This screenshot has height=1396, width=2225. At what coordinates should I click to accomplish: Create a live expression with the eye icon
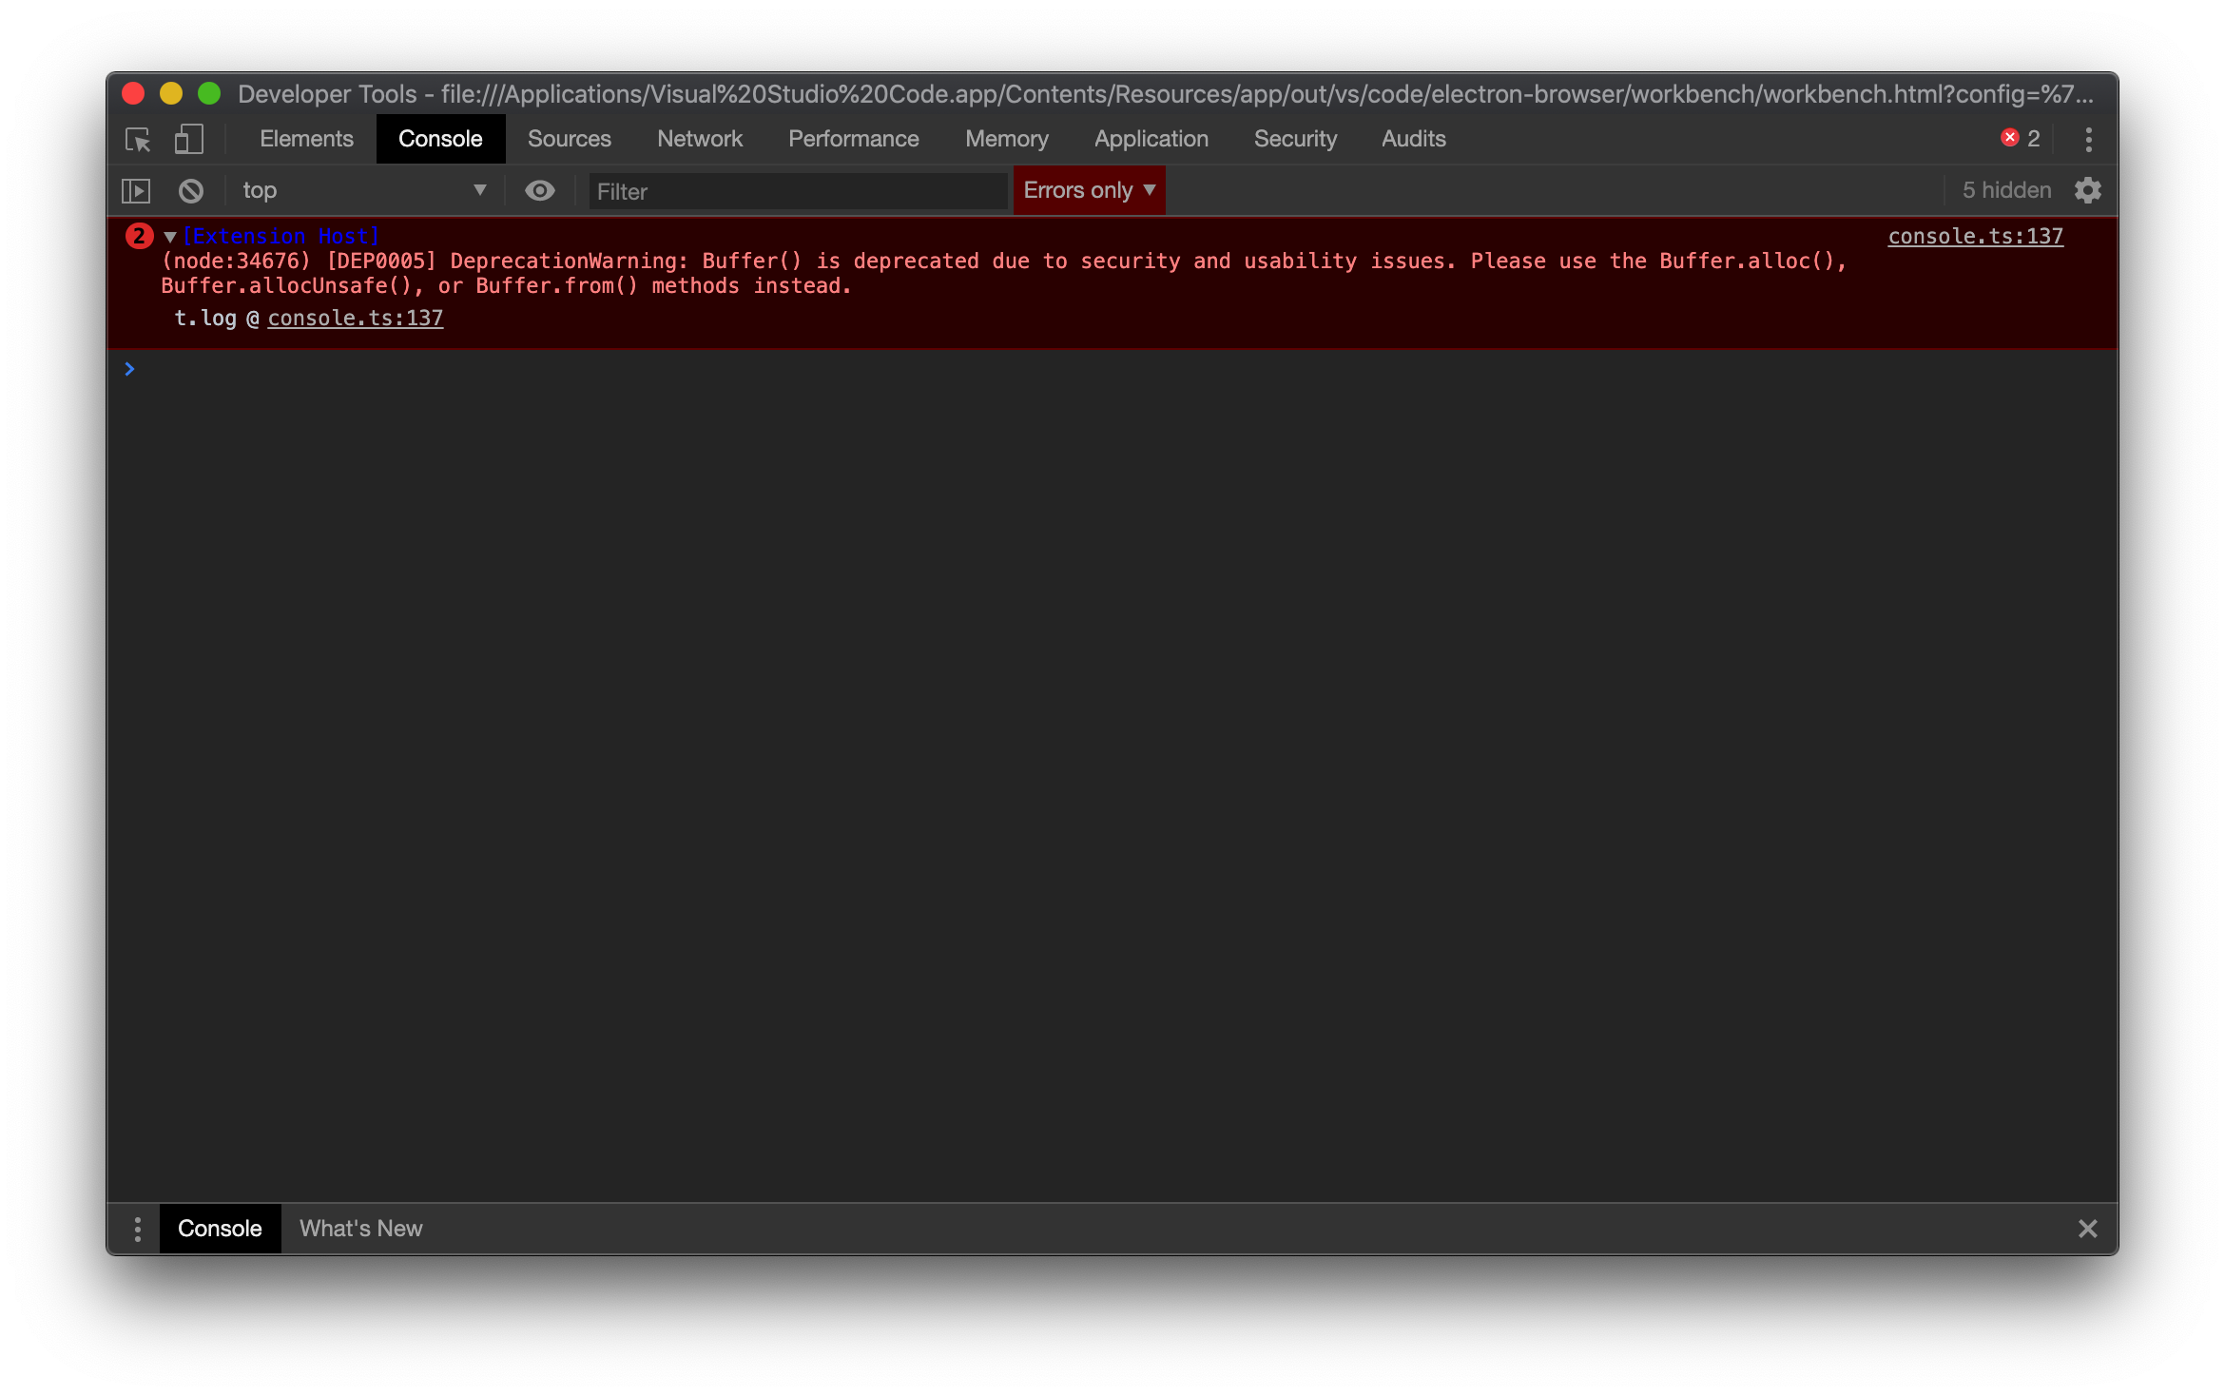539,190
